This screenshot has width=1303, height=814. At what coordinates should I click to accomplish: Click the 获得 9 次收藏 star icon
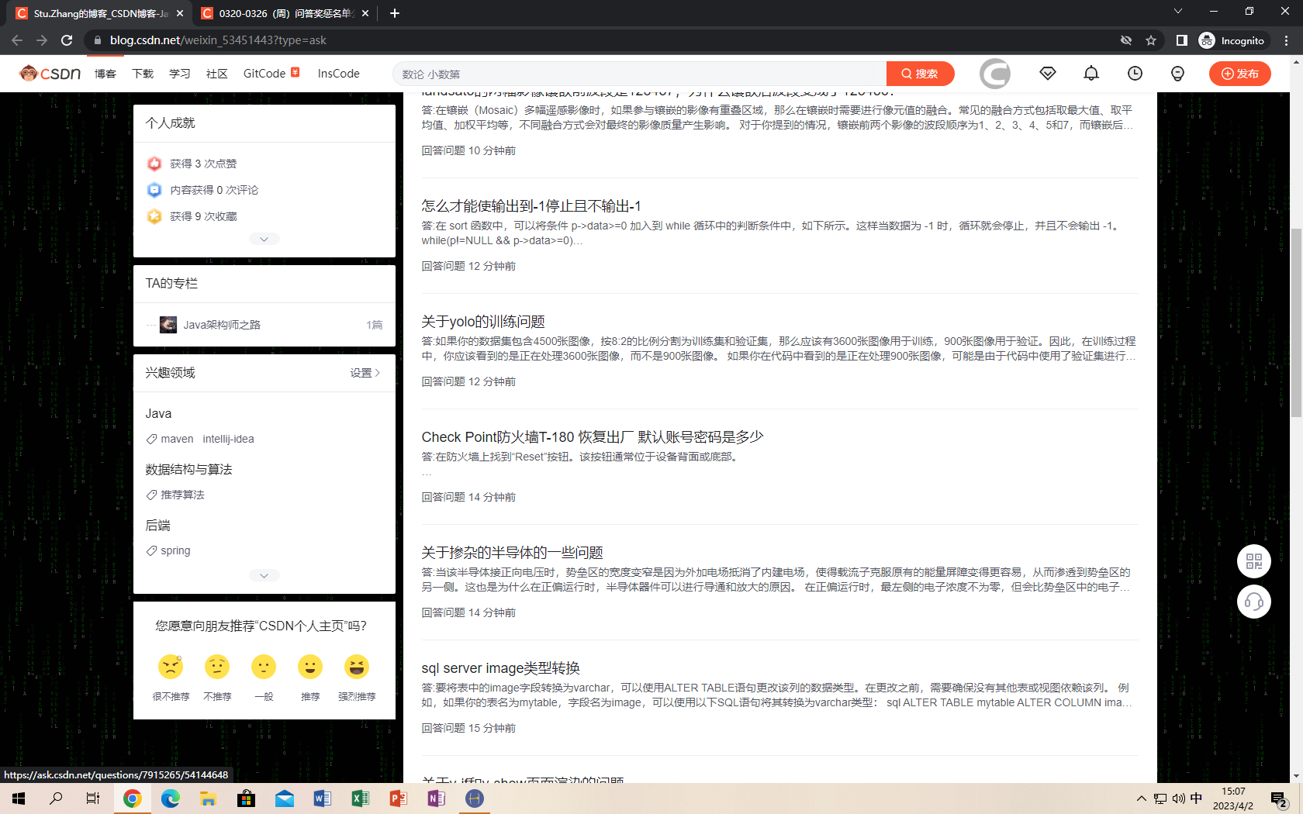pos(154,216)
